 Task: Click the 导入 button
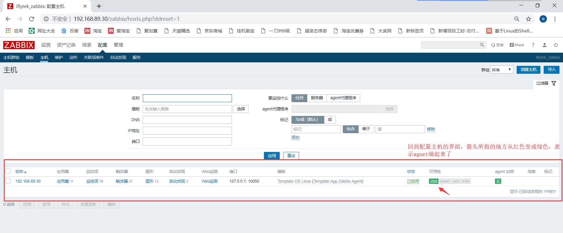click(x=552, y=70)
